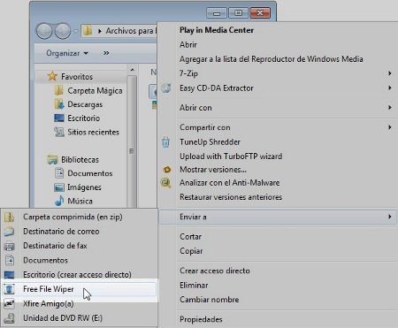Viewport: 398px width, 328px height.
Task: Expand the Enviar a submenu arrow
Action: tap(390, 217)
